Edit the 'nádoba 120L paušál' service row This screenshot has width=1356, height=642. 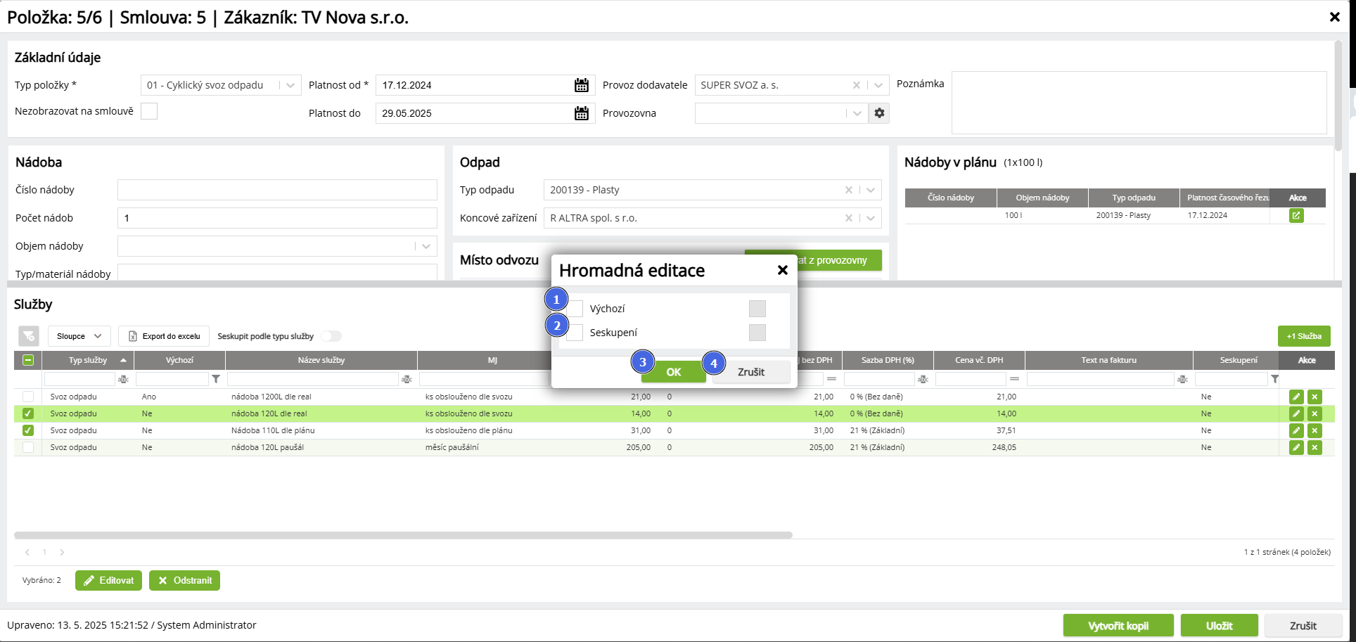coord(1296,447)
